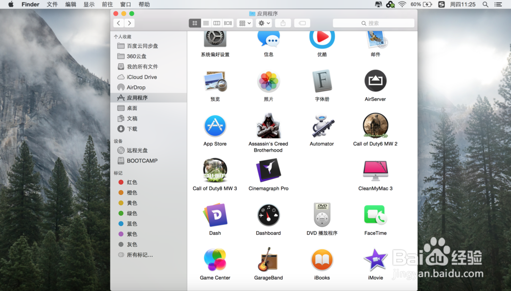Select the DVD 播放程序 icon
511x291 pixels.
[x=322, y=215]
